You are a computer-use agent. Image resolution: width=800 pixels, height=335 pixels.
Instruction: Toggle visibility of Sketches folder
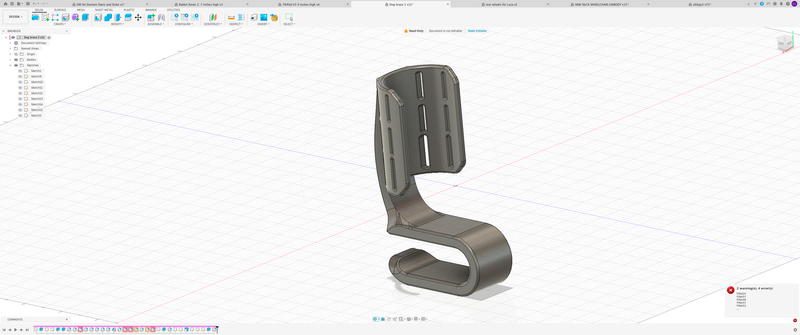(x=16, y=65)
